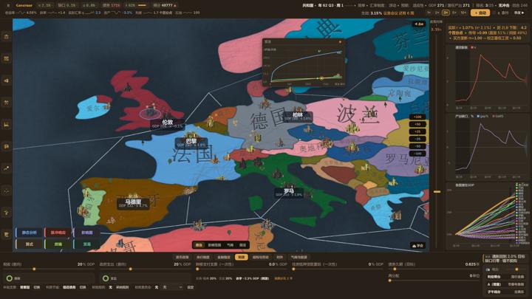The image size is (532, 299).
Task: Click the -50 rate adjustment button
Action: tap(417, 146)
